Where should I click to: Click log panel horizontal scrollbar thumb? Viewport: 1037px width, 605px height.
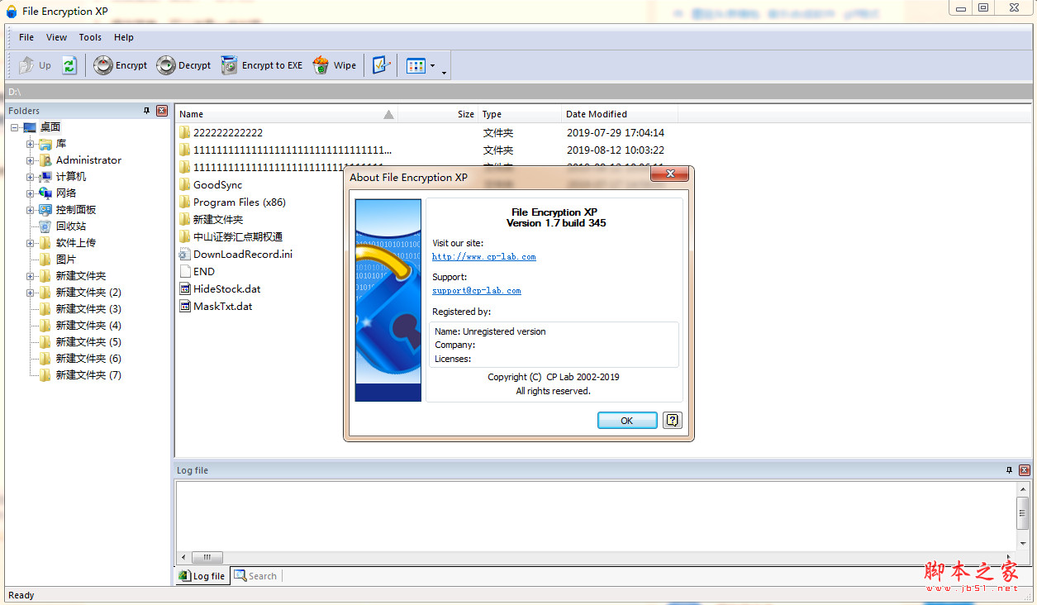click(207, 557)
